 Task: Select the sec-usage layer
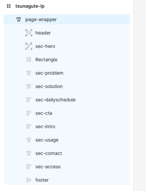pyautogui.click(x=67, y=140)
